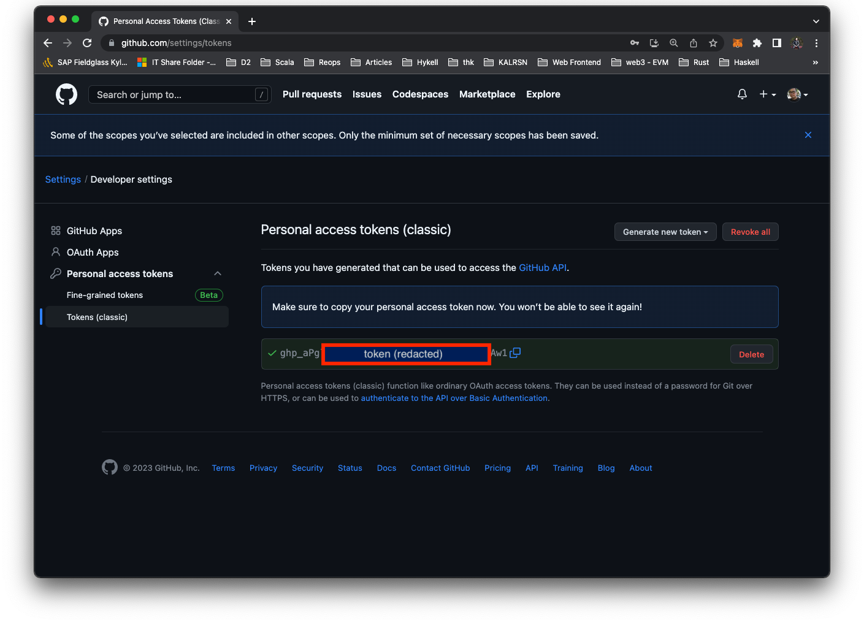Open the Articles bookmark folder

(372, 63)
